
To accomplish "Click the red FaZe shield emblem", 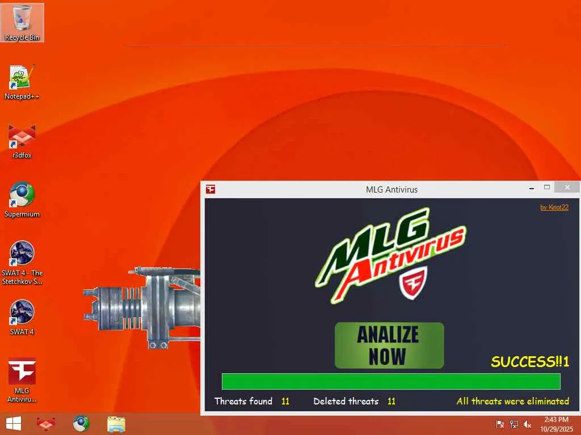I will tap(413, 283).
